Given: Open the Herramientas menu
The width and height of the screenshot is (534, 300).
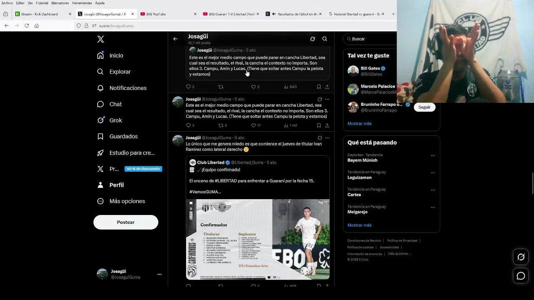Looking at the screenshot, I should [82, 3].
